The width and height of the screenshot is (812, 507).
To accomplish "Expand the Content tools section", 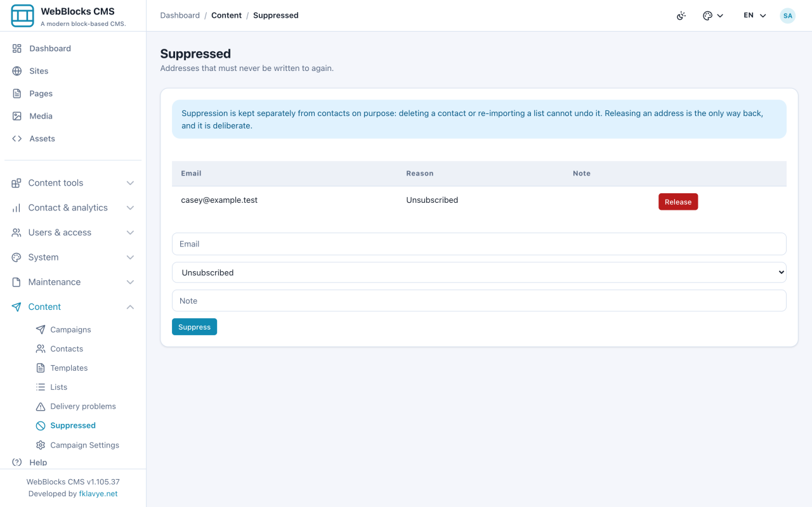I will click(73, 183).
